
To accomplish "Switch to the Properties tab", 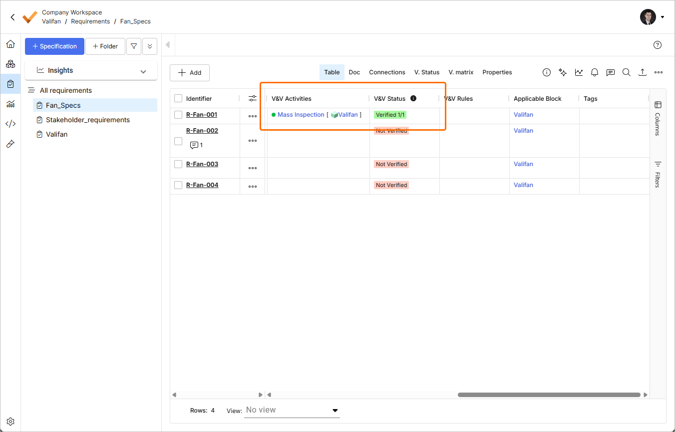I will pyautogui.click(x=497, y=72).
